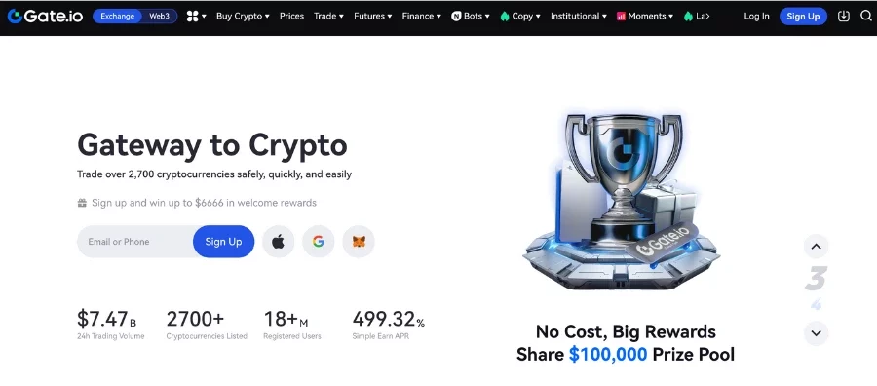Connect with the MetaMask fox icon
This screenshot has width=877, height=386.
tap(359, 242)
